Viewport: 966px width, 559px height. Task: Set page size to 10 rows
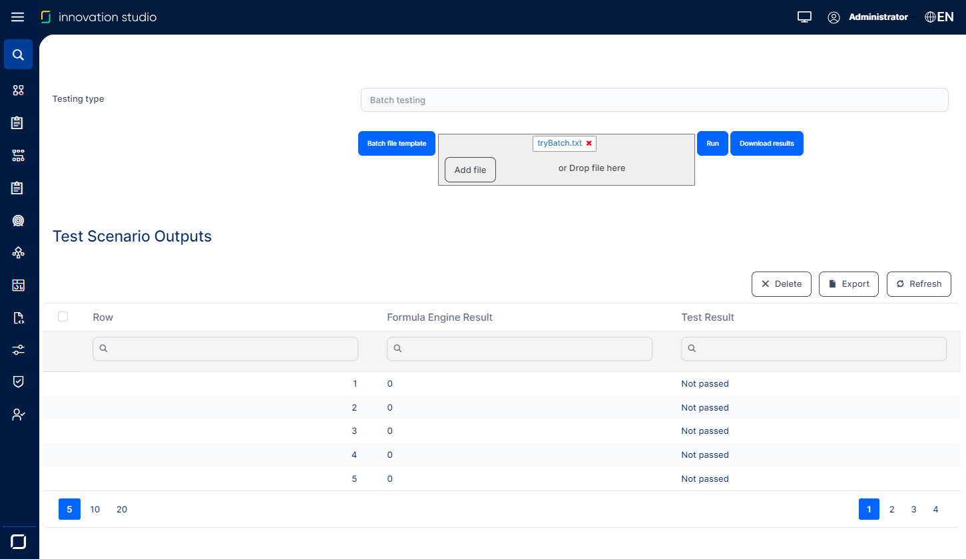pos(95,509)
